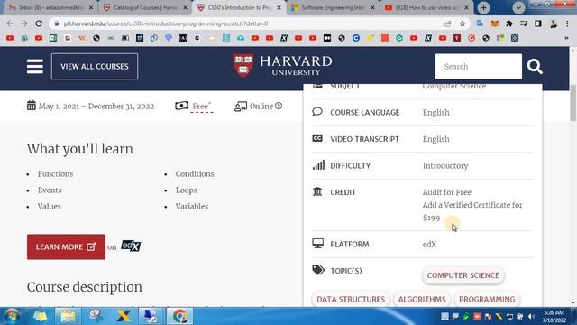Close the Catalog of Courses tab
The image size is (577, 325).
[x=185, y=7]
